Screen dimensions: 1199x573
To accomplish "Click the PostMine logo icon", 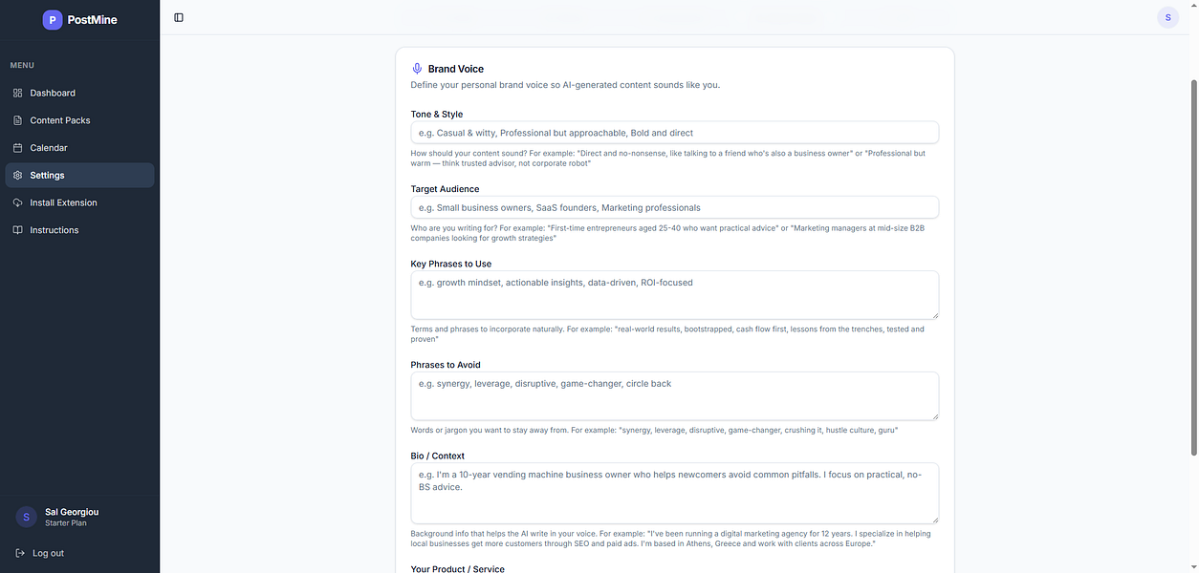I will pos(53,19).
